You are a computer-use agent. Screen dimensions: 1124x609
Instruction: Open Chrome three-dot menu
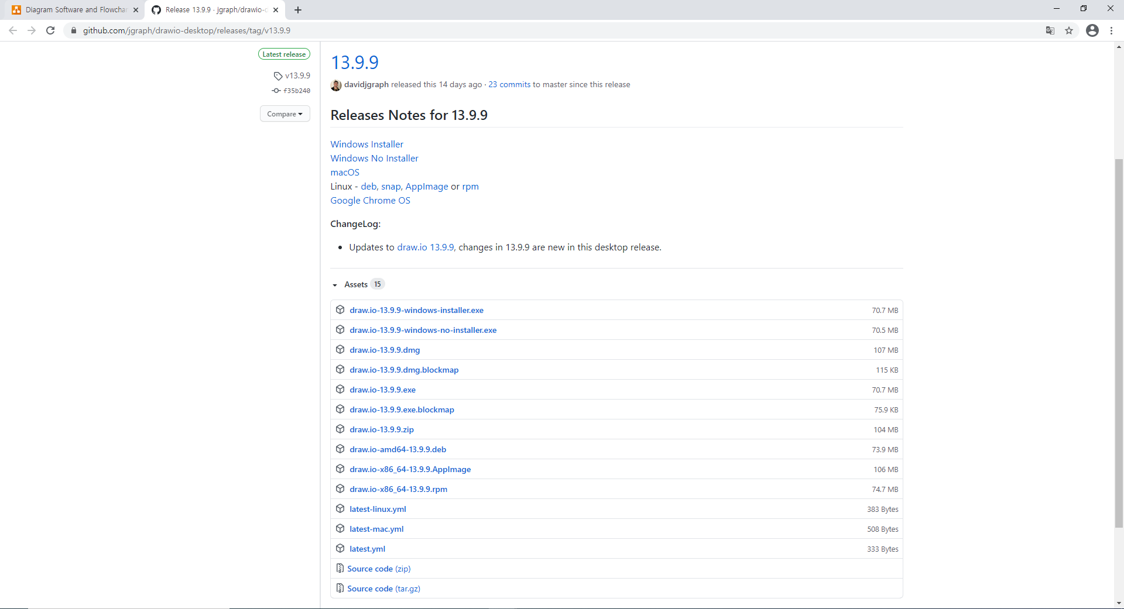click(1111, 30)
